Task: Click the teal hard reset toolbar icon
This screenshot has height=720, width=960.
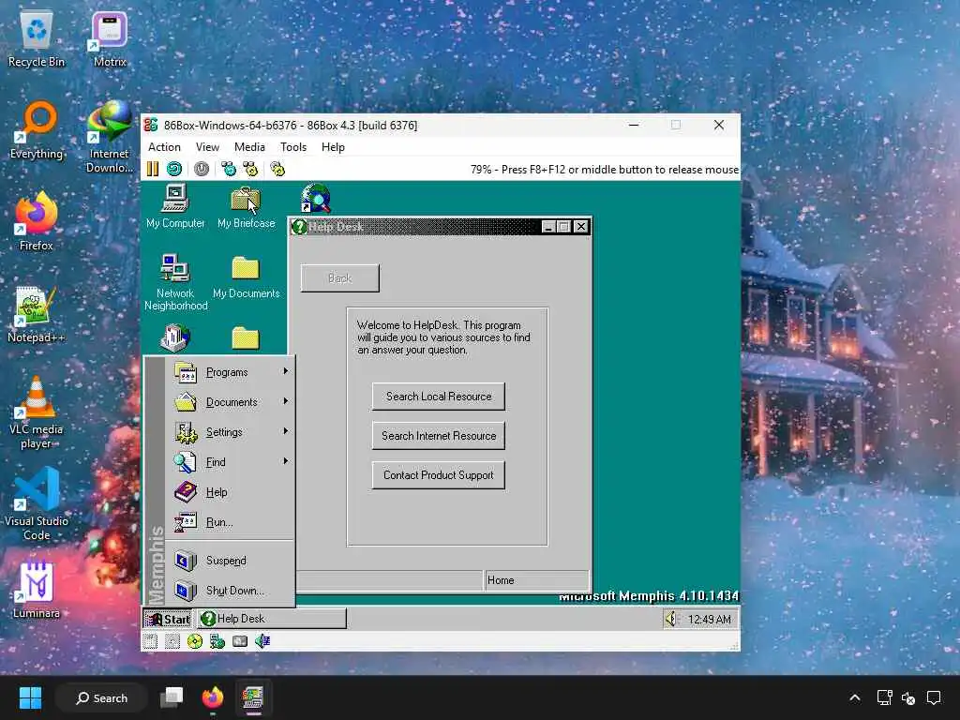Action: click(x=174, y=169)
